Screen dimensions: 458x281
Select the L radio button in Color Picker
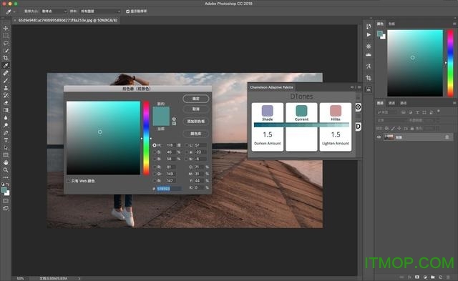click(x=186, y=145)
